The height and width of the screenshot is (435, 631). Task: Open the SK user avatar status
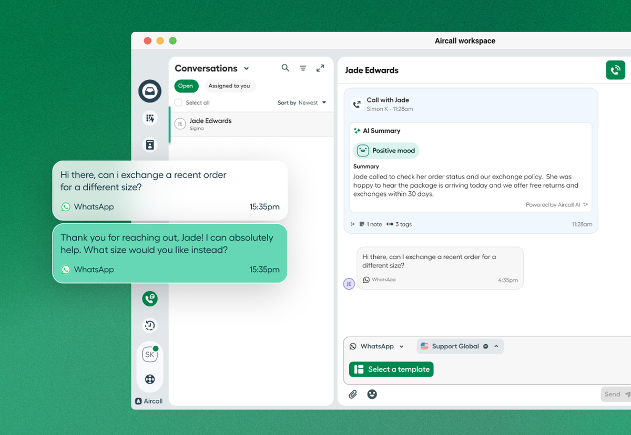point(150,354)
